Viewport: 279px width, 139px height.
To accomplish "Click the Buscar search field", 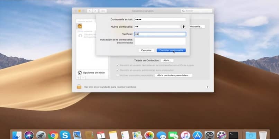I will (x=197, y=11).
